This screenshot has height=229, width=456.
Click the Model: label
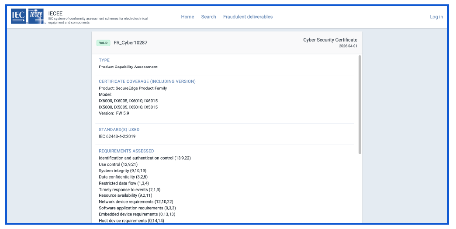point(105,94)
